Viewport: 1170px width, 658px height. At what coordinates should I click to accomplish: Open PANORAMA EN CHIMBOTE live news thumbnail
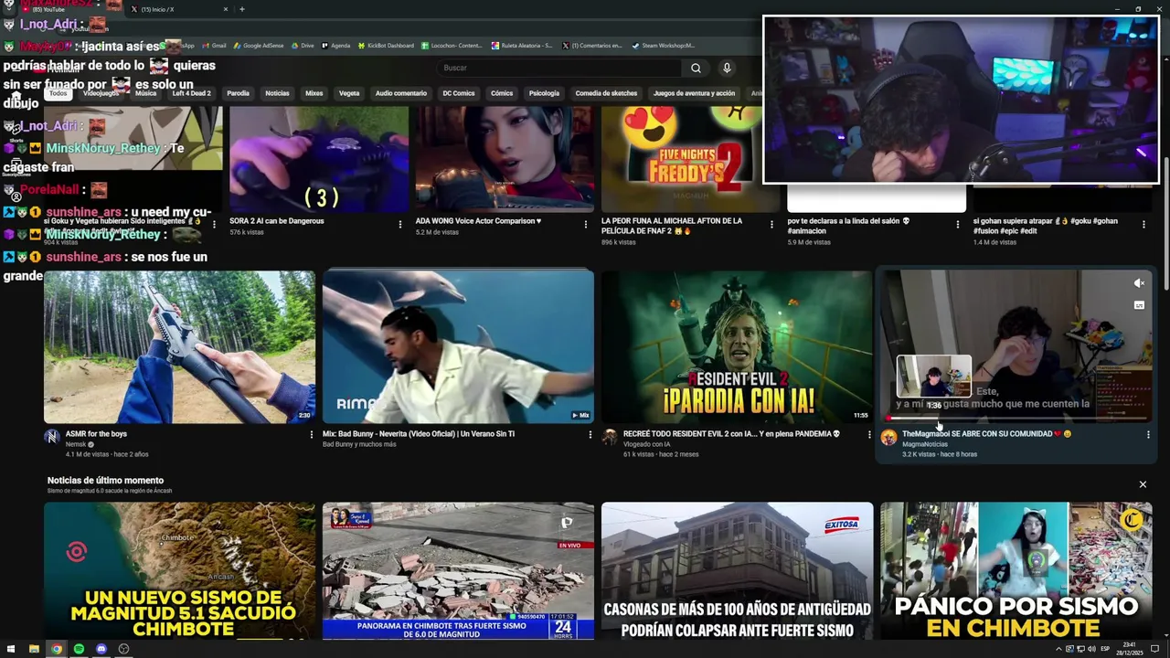click(x=458, y=570)
